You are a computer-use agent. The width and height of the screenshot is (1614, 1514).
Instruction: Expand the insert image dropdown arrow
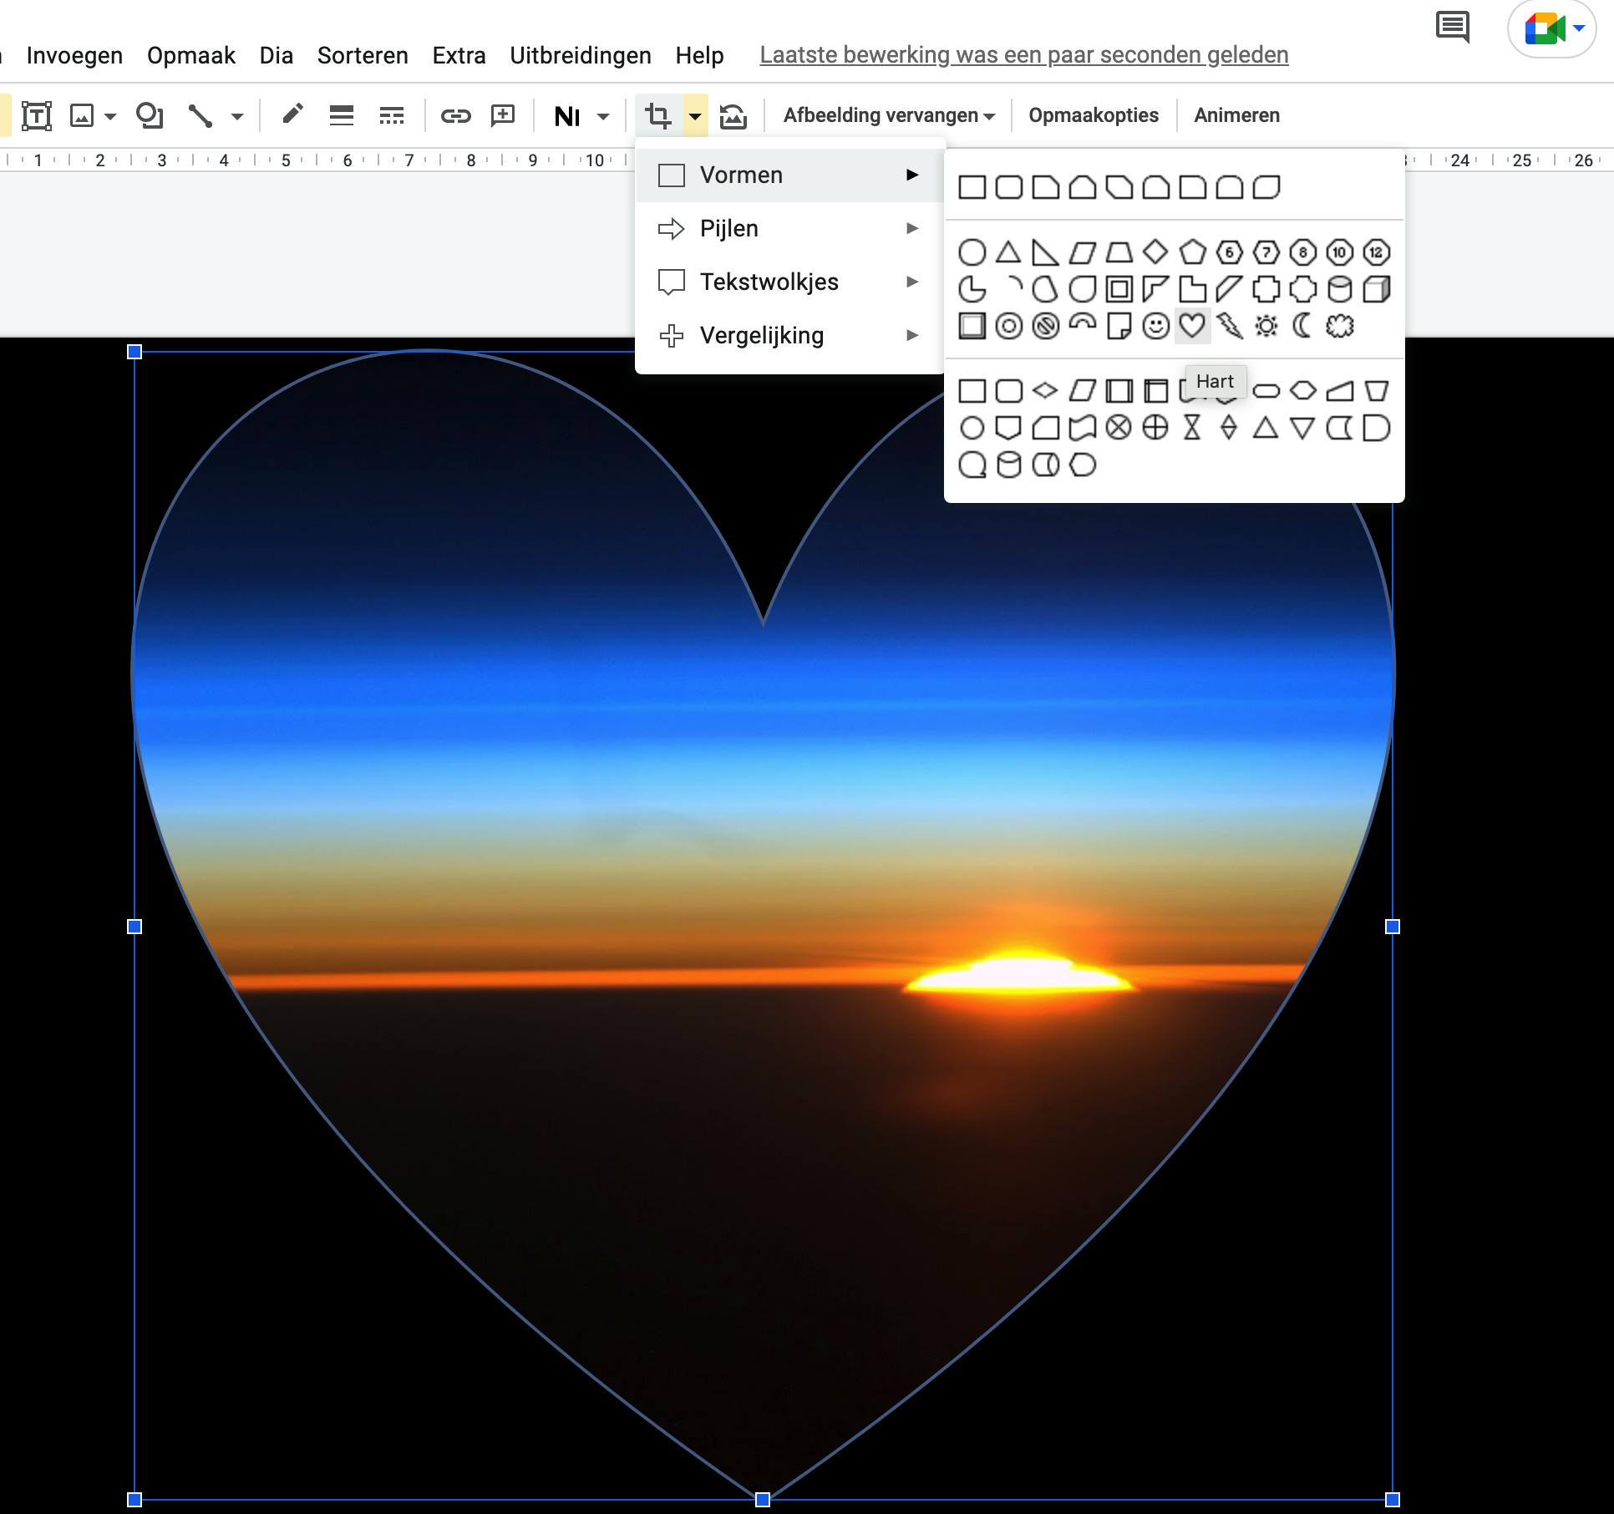[x=110, y=116]
